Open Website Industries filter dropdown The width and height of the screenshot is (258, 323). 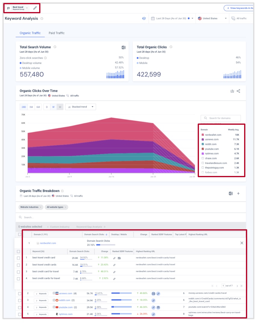pyautogui.click(x=31, y=207)
